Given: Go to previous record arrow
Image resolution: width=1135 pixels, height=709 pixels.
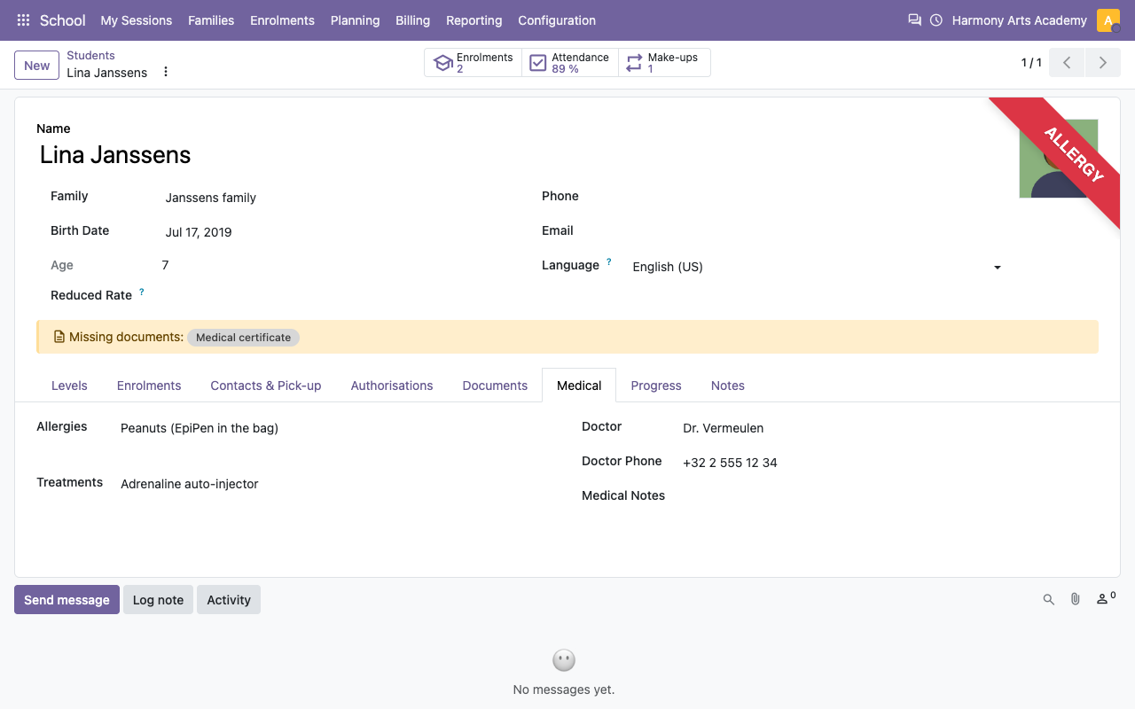Looking at the screenshot, I should click(x=1067, y=63).
